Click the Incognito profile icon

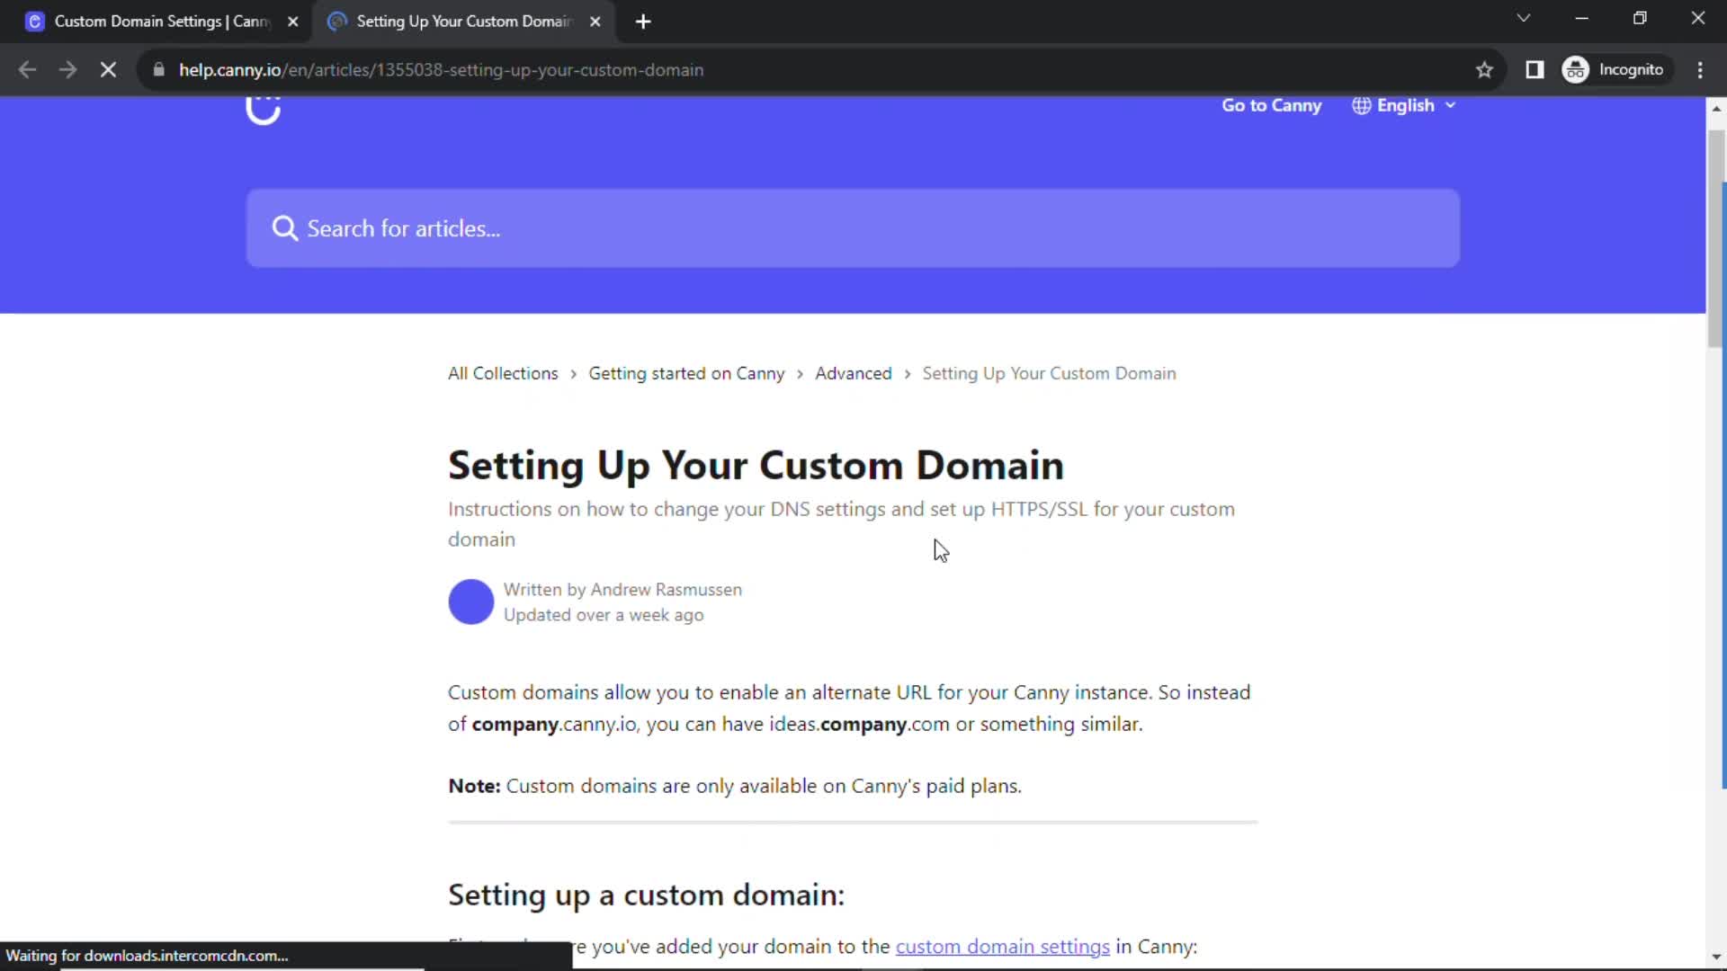pos(1576,70)
